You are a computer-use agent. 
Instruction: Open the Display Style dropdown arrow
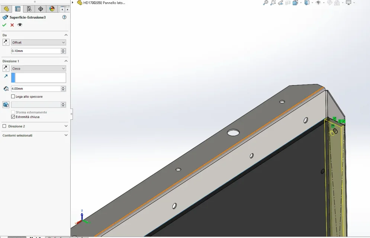tap(312, 3)
